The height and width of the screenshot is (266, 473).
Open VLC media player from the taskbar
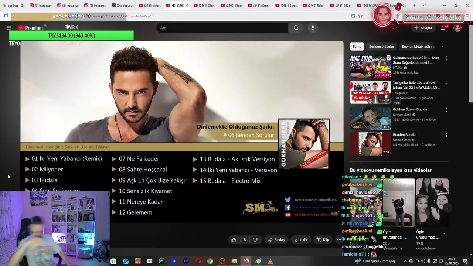point(270,261)
